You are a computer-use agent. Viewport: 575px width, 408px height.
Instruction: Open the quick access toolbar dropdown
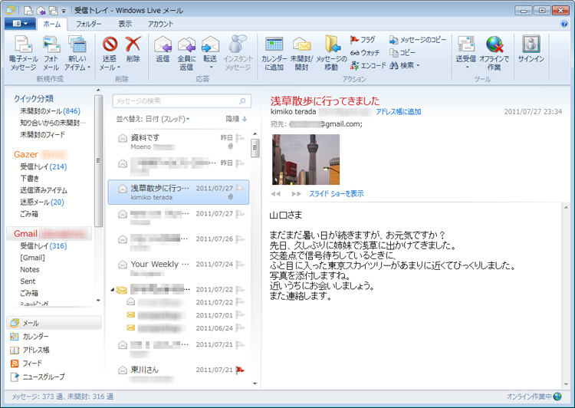64,11
